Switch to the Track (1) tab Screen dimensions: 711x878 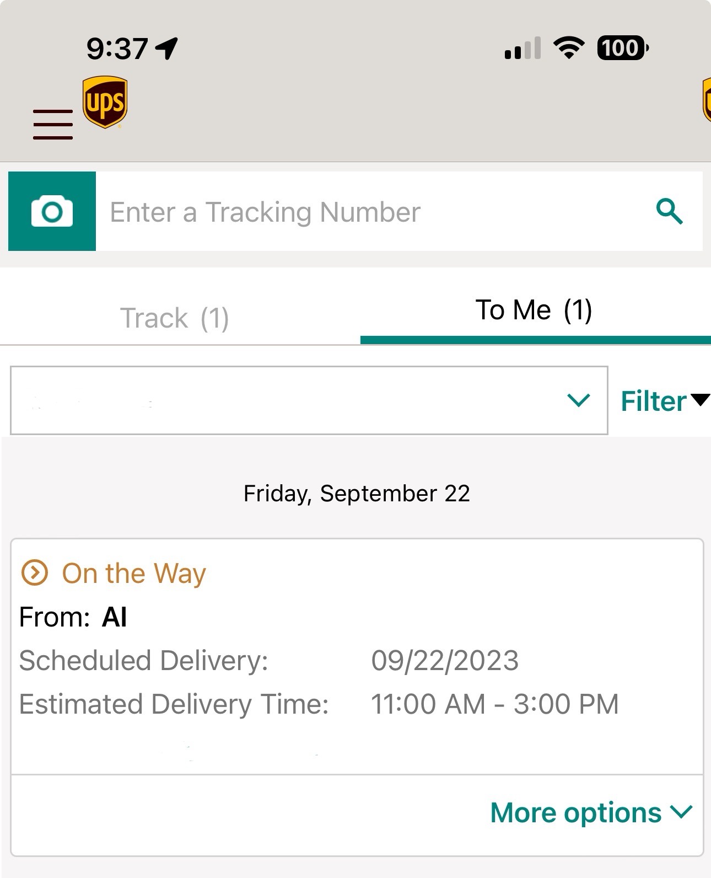click(x=175, y=318)
